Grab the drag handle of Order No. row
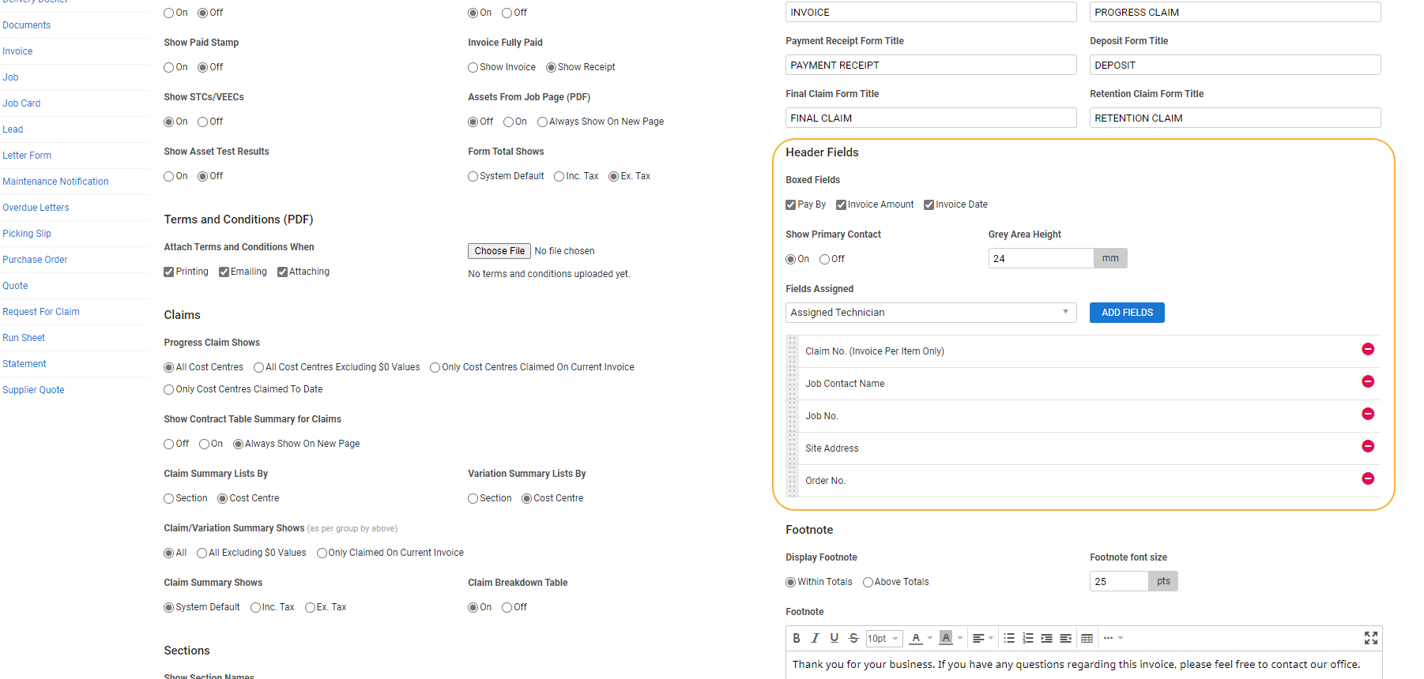1424x679 pixels. tap(792, 481)
